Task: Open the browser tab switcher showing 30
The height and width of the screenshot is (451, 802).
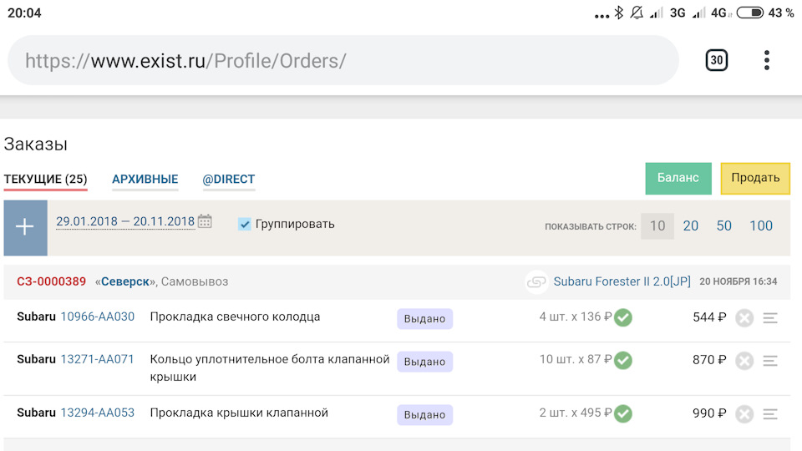Action: (716, 60)
